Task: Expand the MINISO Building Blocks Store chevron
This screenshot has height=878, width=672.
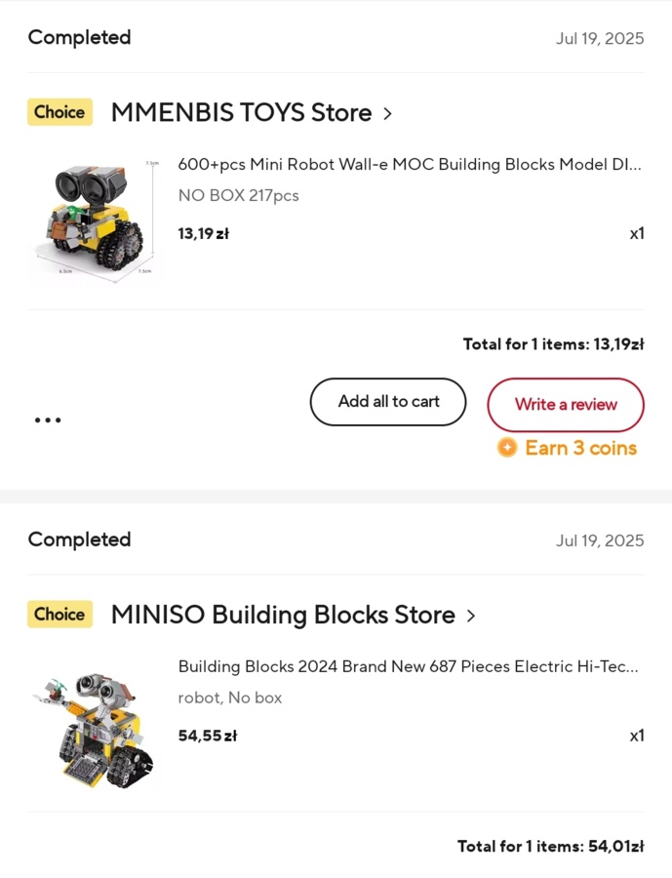Action: [471, 616]
